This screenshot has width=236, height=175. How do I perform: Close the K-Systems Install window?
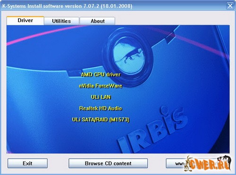pyautogui.click(x=230, y=6)
